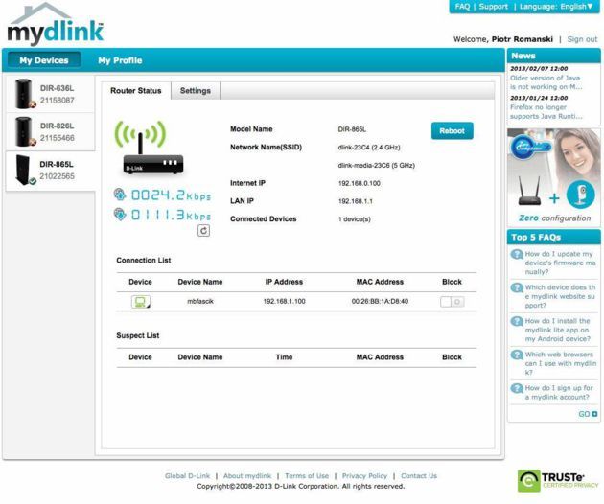Open news about older Java version
This screenshot has width=604, height=504.
[x=546, y=82]
